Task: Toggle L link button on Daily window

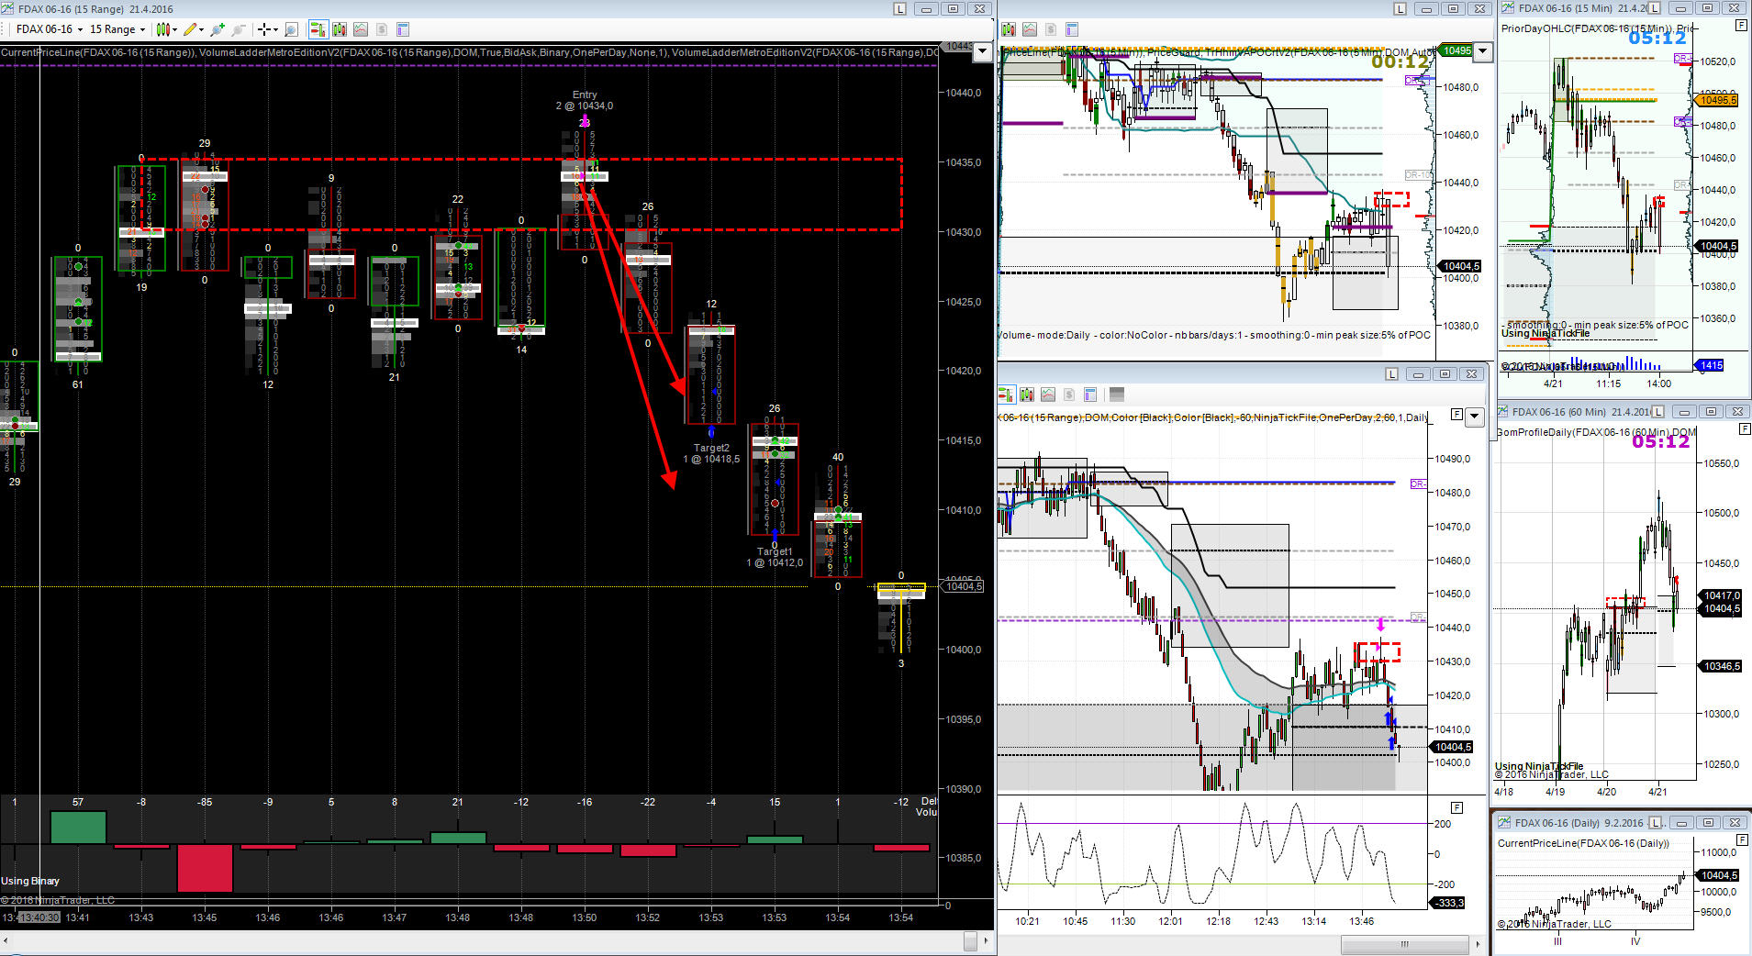Action: coord(1657,822)
